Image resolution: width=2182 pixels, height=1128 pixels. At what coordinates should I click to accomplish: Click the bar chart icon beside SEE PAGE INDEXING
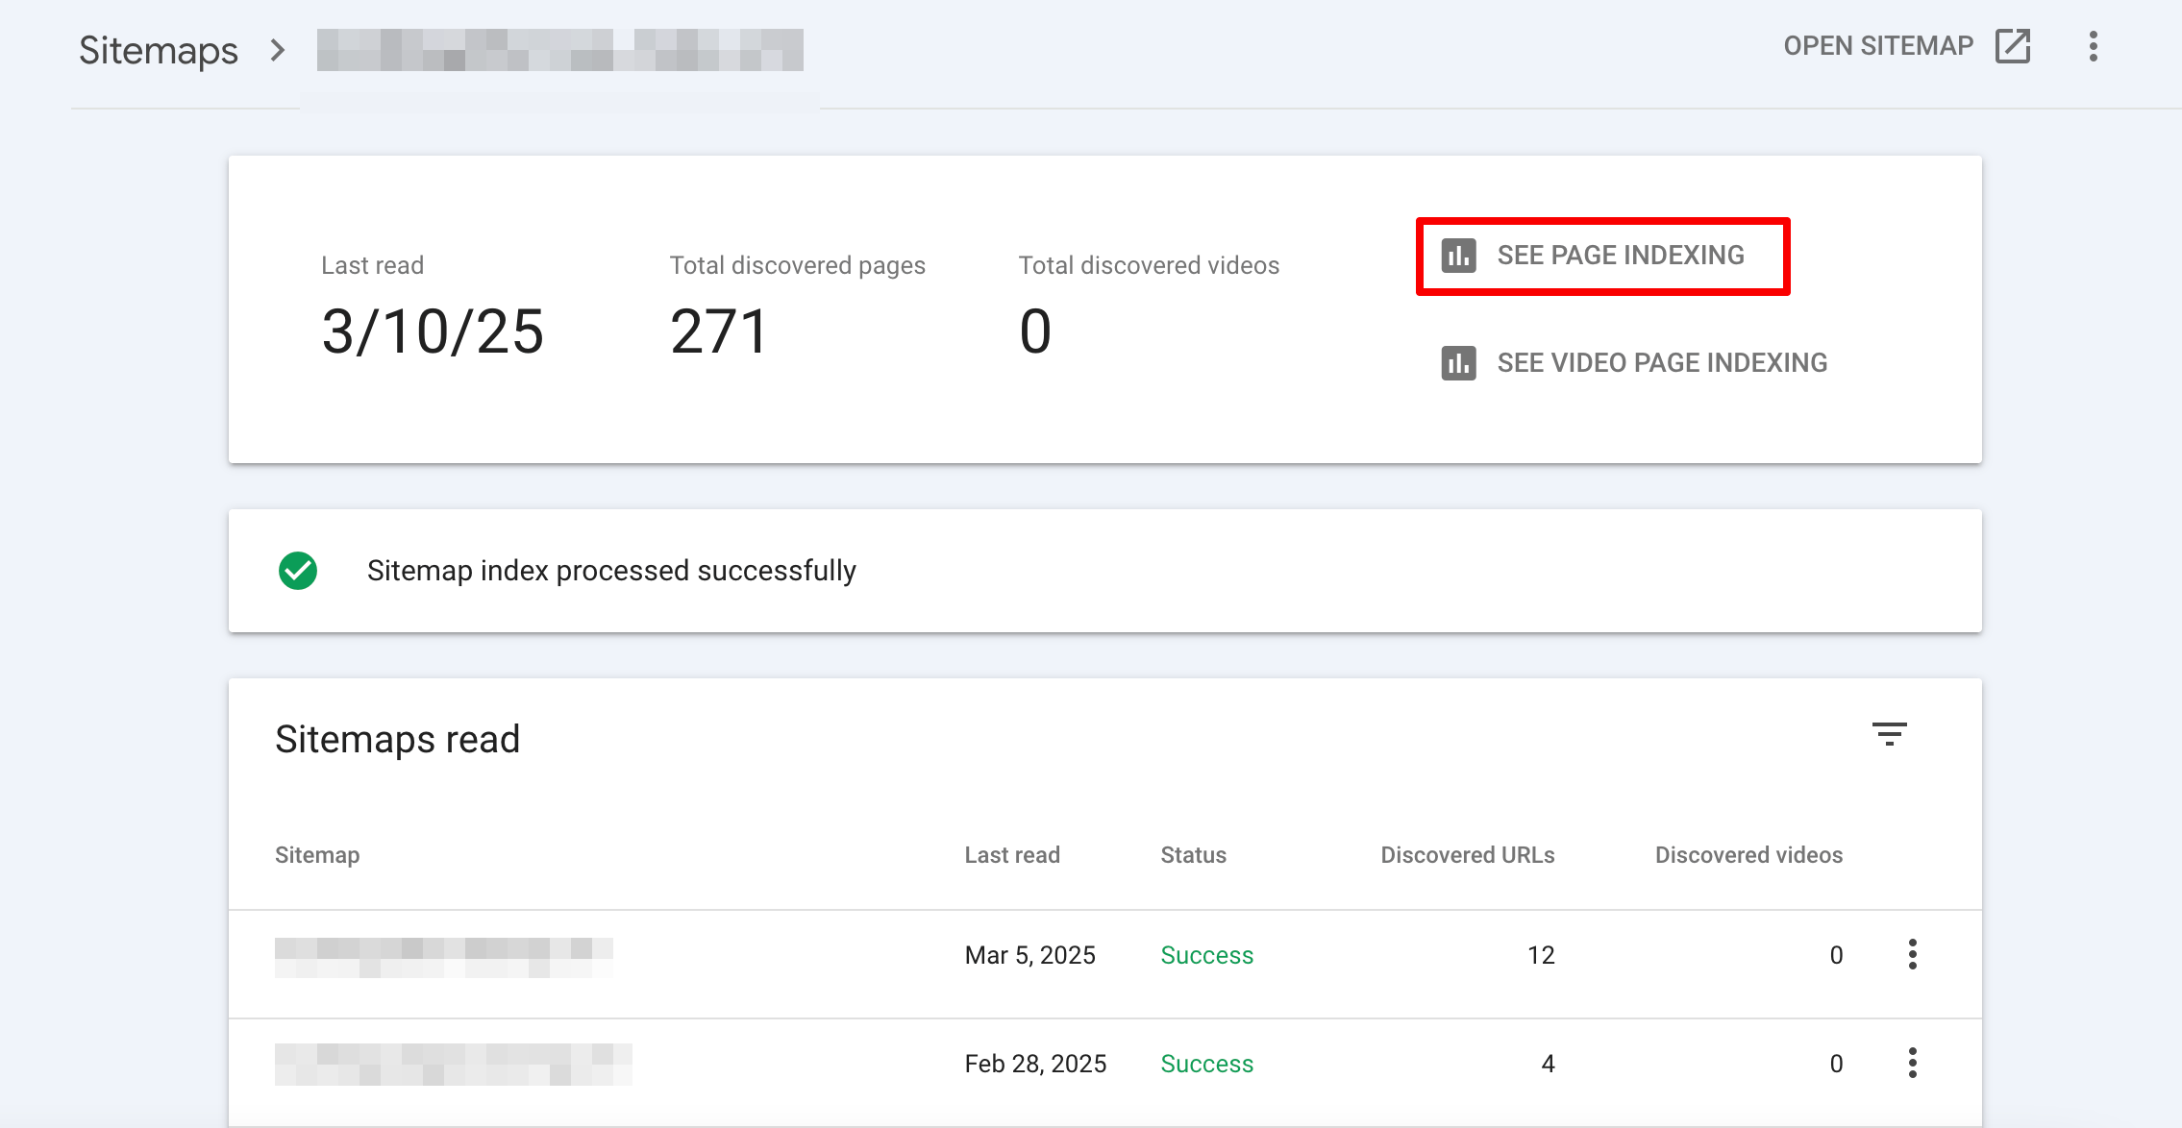(x=1457, y=256)
